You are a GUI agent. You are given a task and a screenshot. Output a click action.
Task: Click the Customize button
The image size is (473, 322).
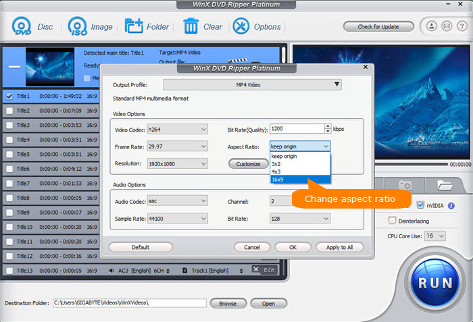click(248, 164)
